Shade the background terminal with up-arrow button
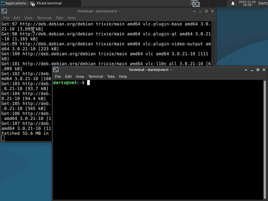This screenshot has height=201, width=268. click(194, 11)
